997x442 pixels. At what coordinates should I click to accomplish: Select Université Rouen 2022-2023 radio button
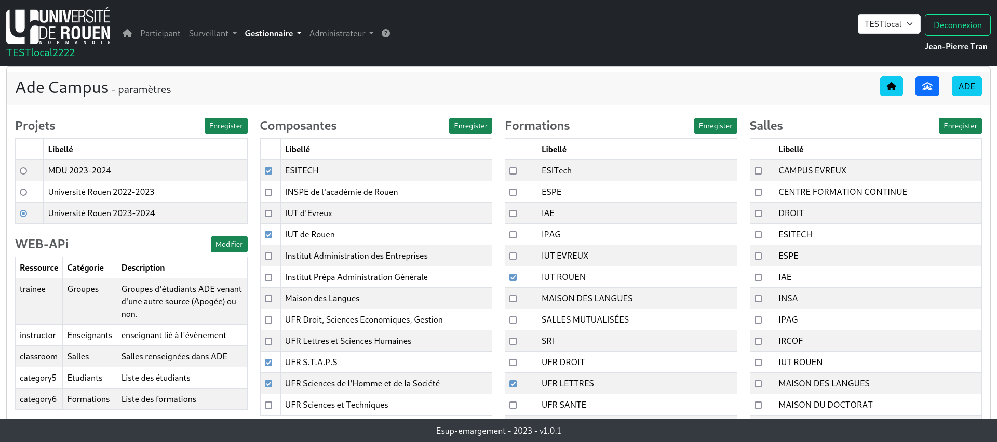click(23, 192)
